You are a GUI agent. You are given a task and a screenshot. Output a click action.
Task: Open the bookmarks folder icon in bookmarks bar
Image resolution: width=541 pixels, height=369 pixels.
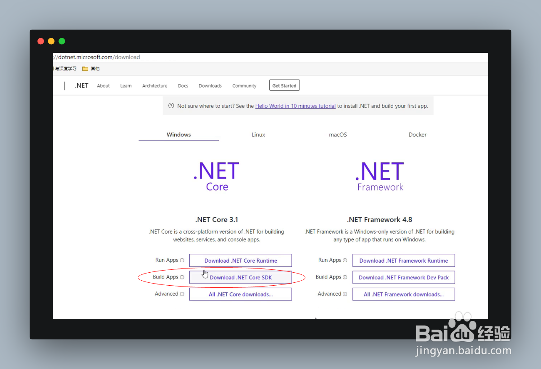coord(85,69)
